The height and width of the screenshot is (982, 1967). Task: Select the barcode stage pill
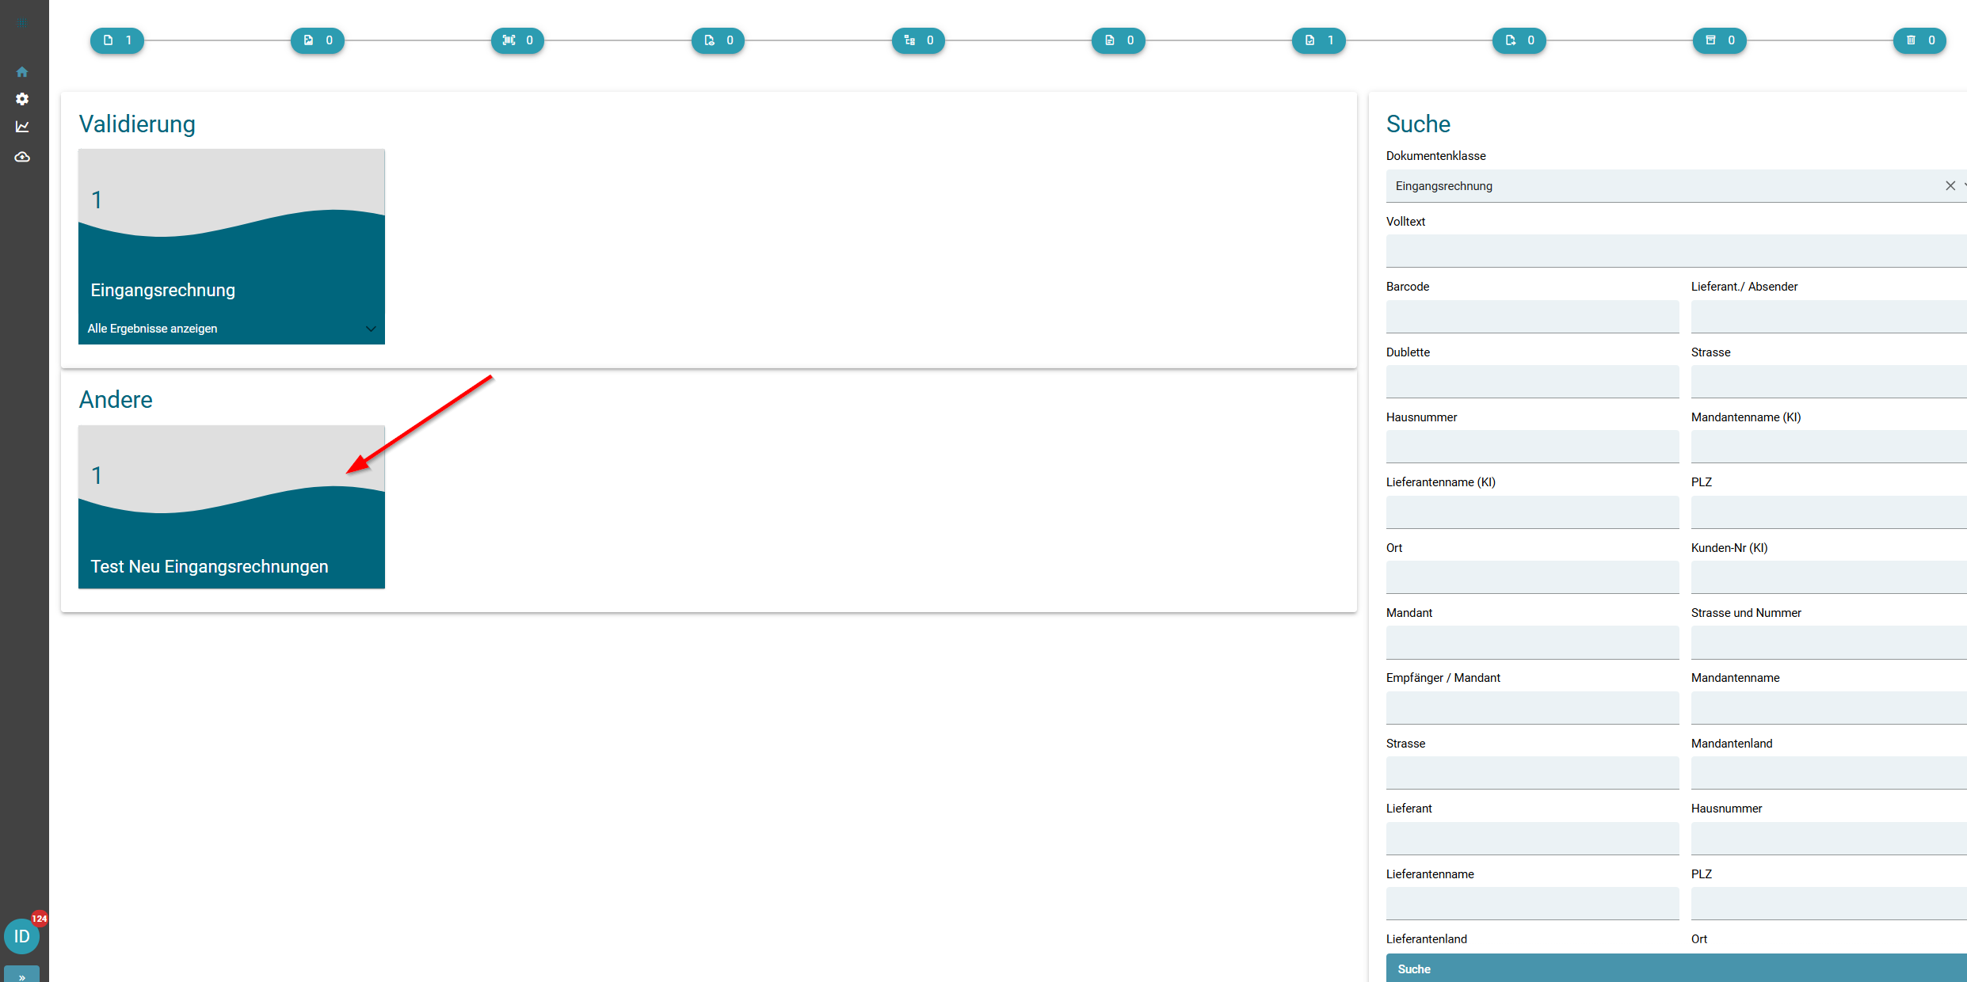(517, 40)
